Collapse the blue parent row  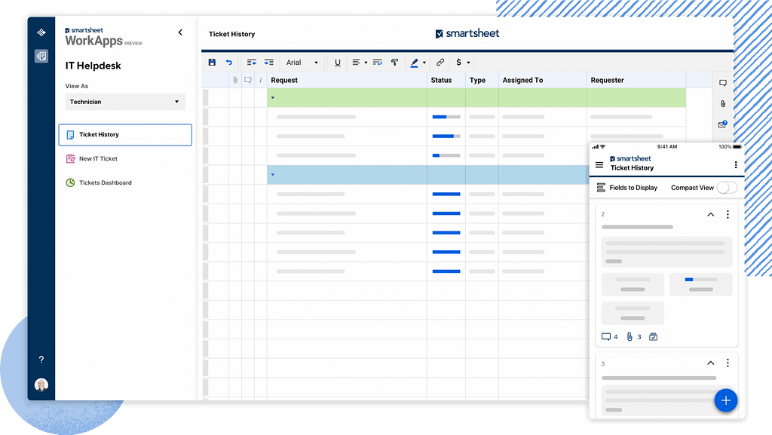273,175
